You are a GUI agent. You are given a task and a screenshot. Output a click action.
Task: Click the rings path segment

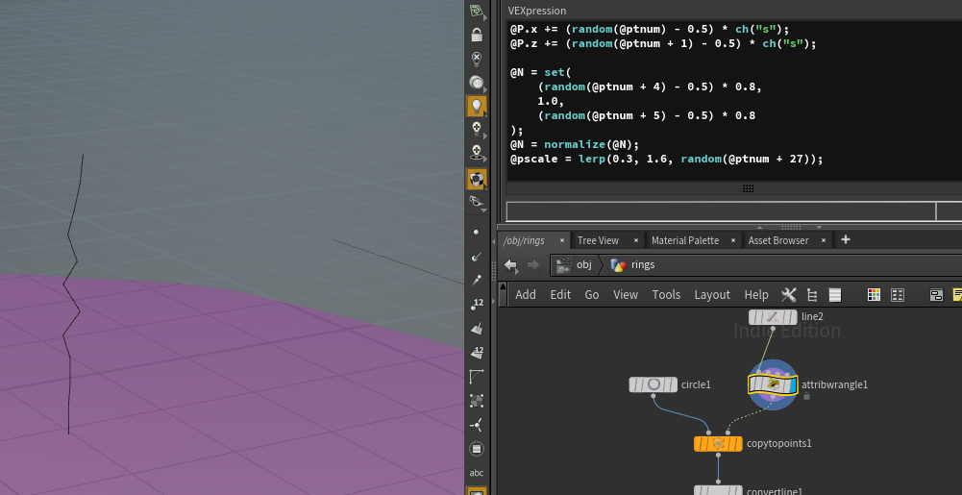633,265
